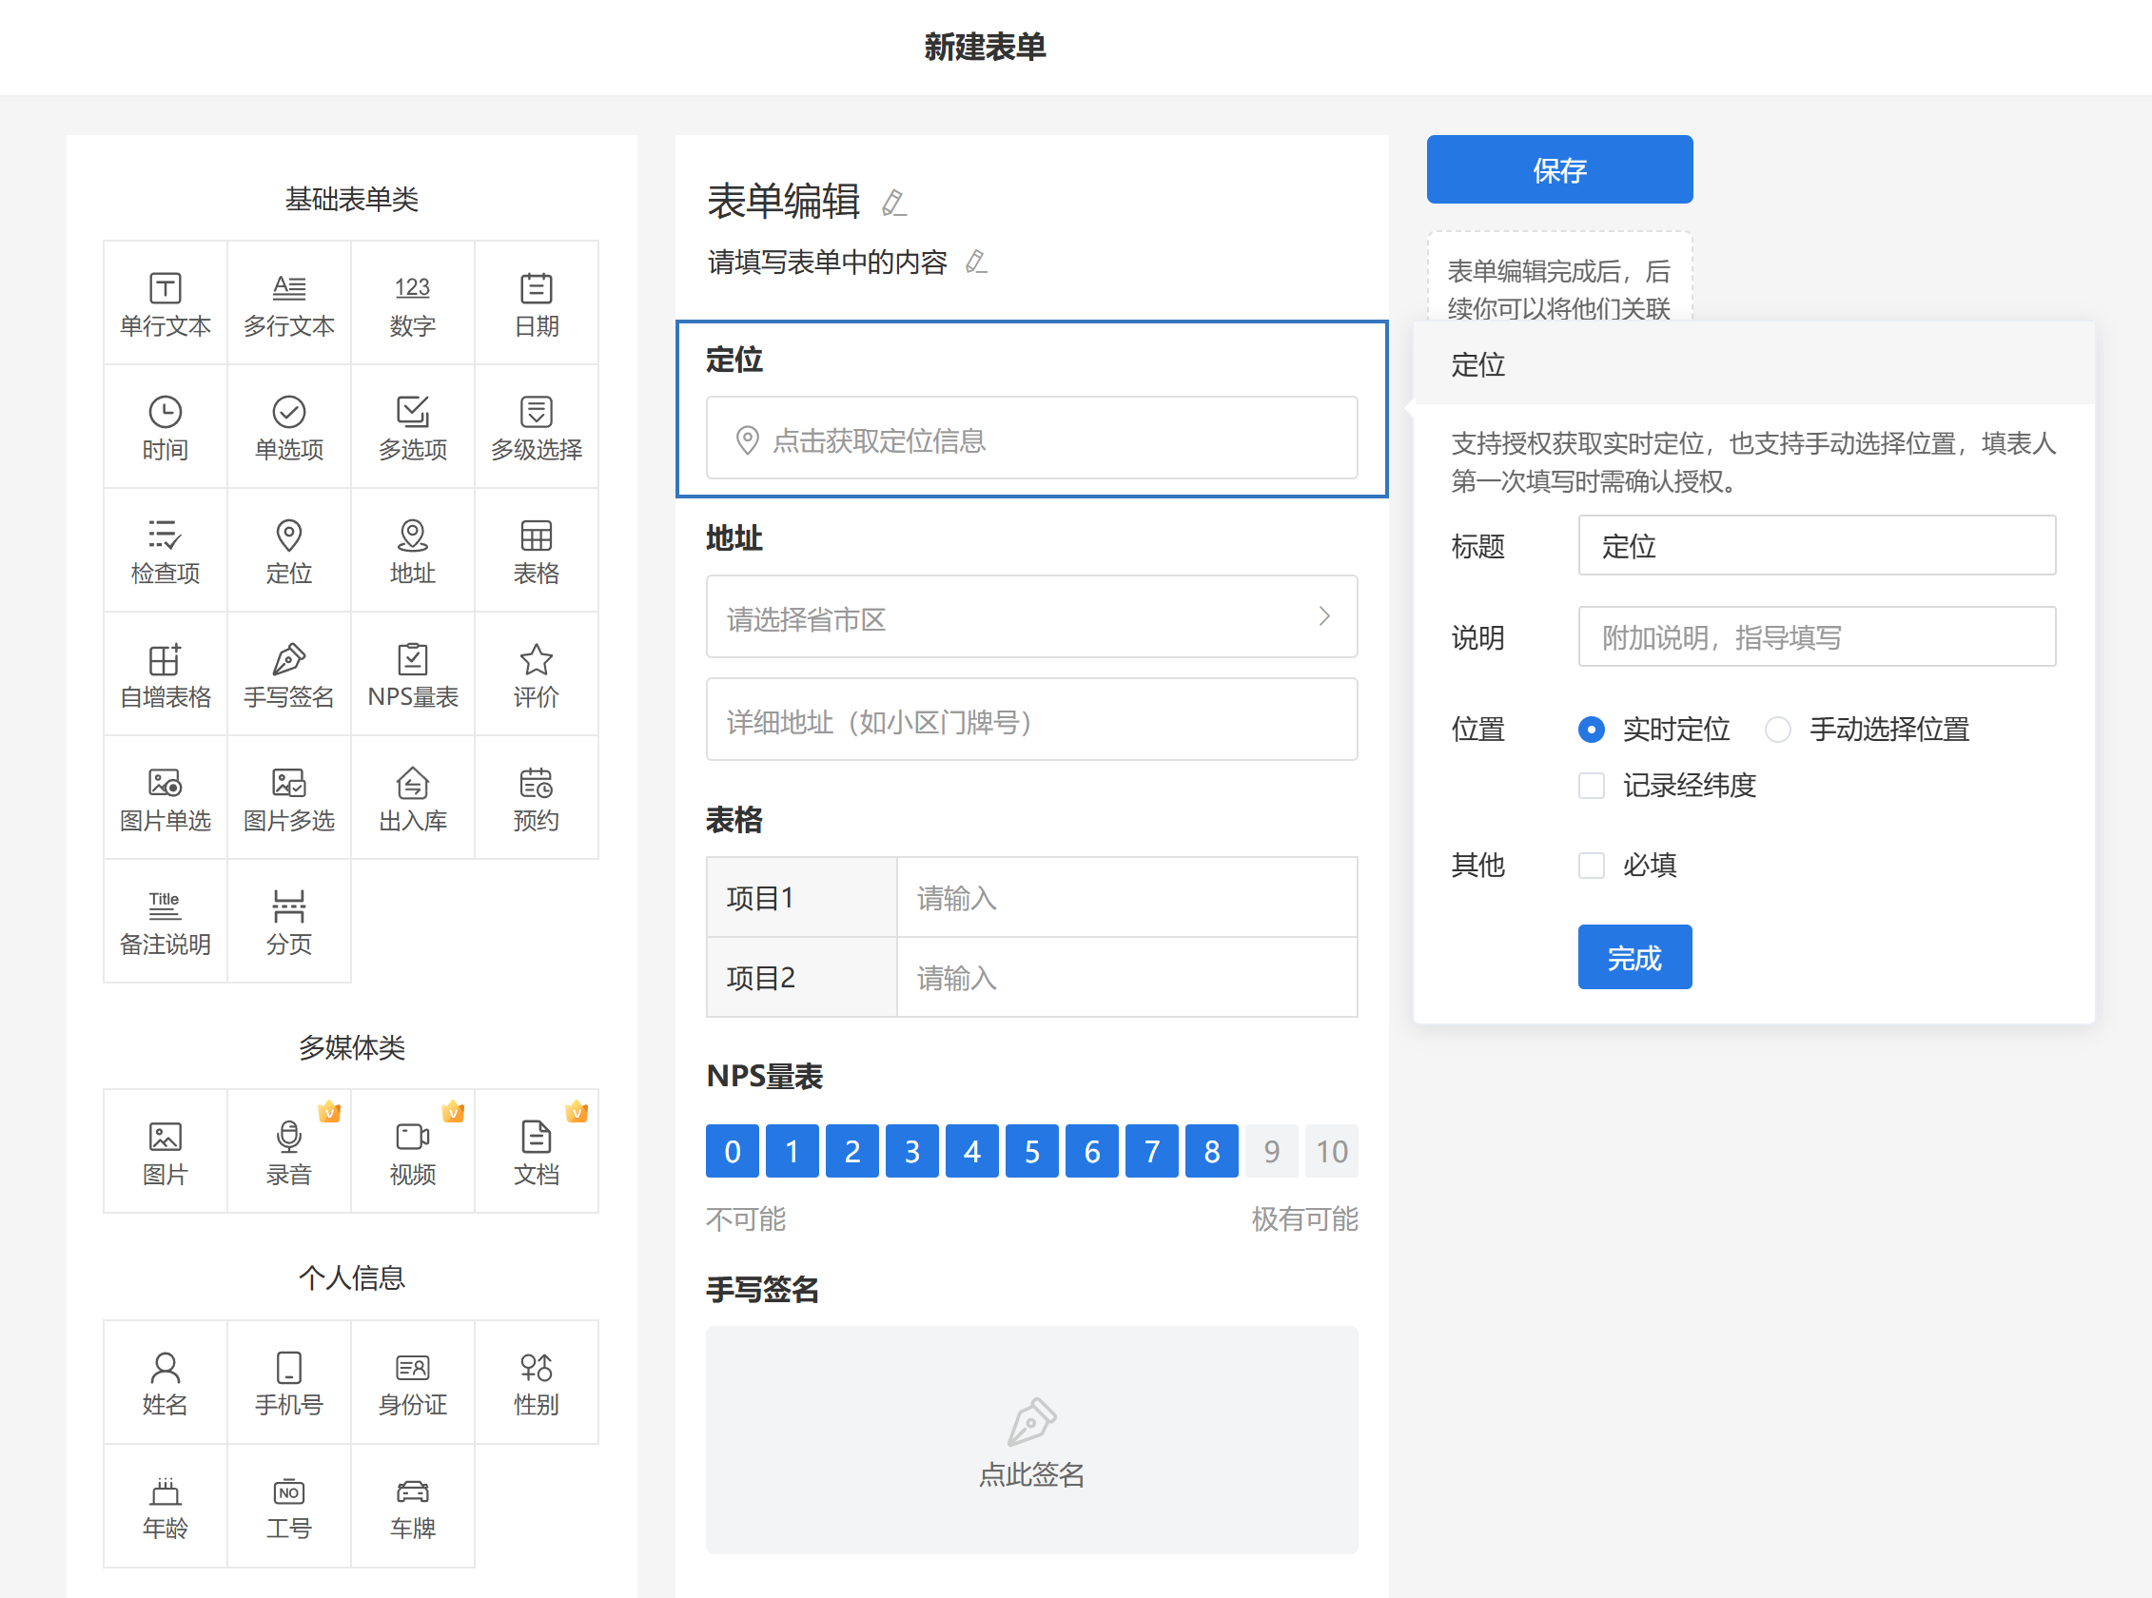Add a 单行文本 single-line text field
This screenshot has height=1598, width=2152.
pyautogui.click(x=165, y=303)
